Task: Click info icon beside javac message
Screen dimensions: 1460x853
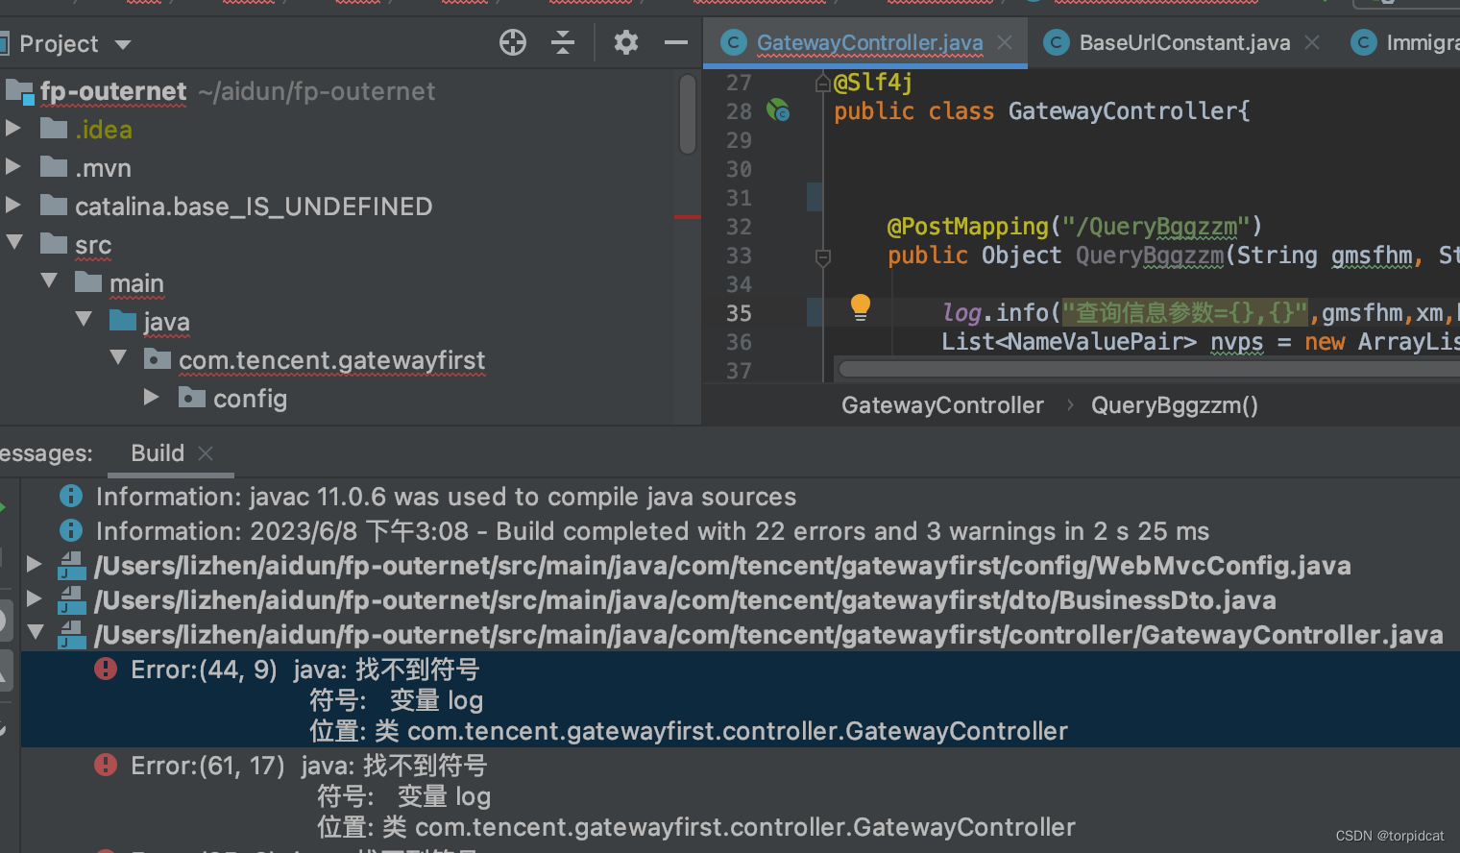Action: pos(70,496)
